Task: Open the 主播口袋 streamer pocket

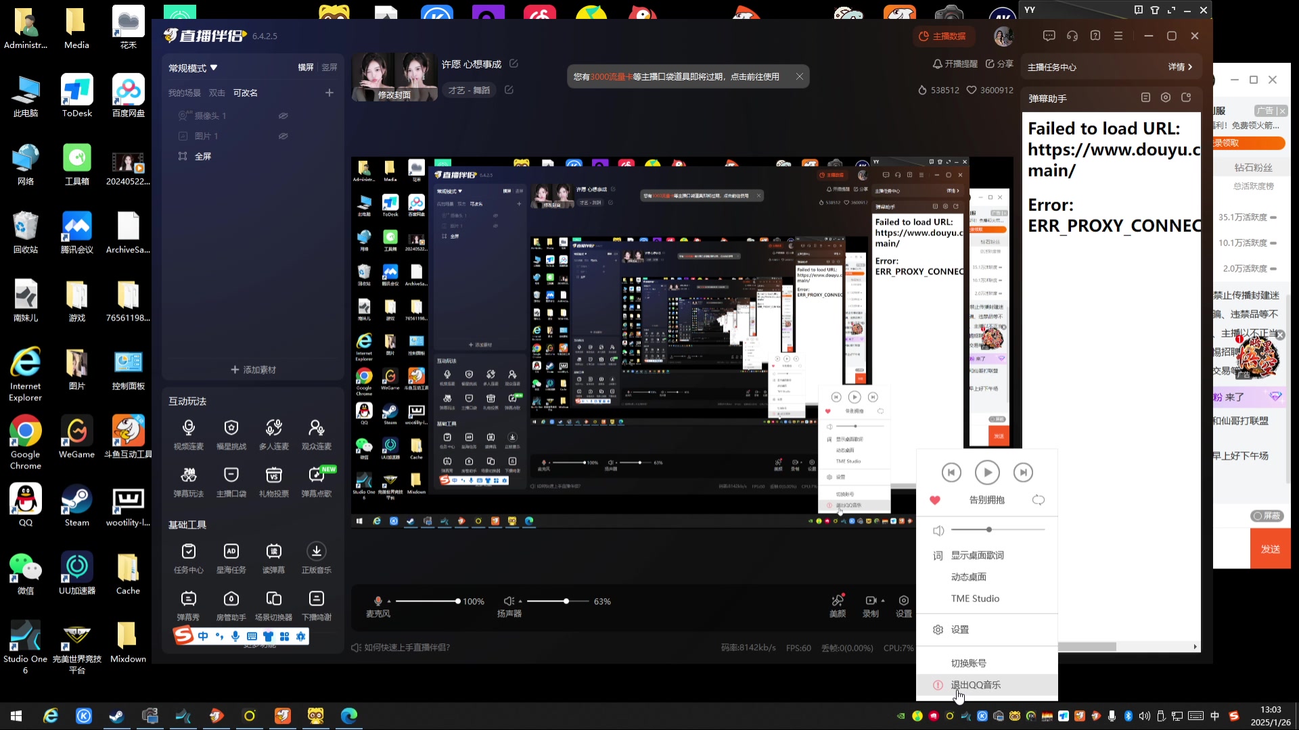Action: (231, 481)
